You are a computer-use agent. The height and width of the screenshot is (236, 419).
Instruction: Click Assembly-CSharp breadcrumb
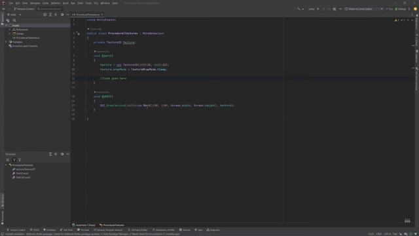point(84,226)
